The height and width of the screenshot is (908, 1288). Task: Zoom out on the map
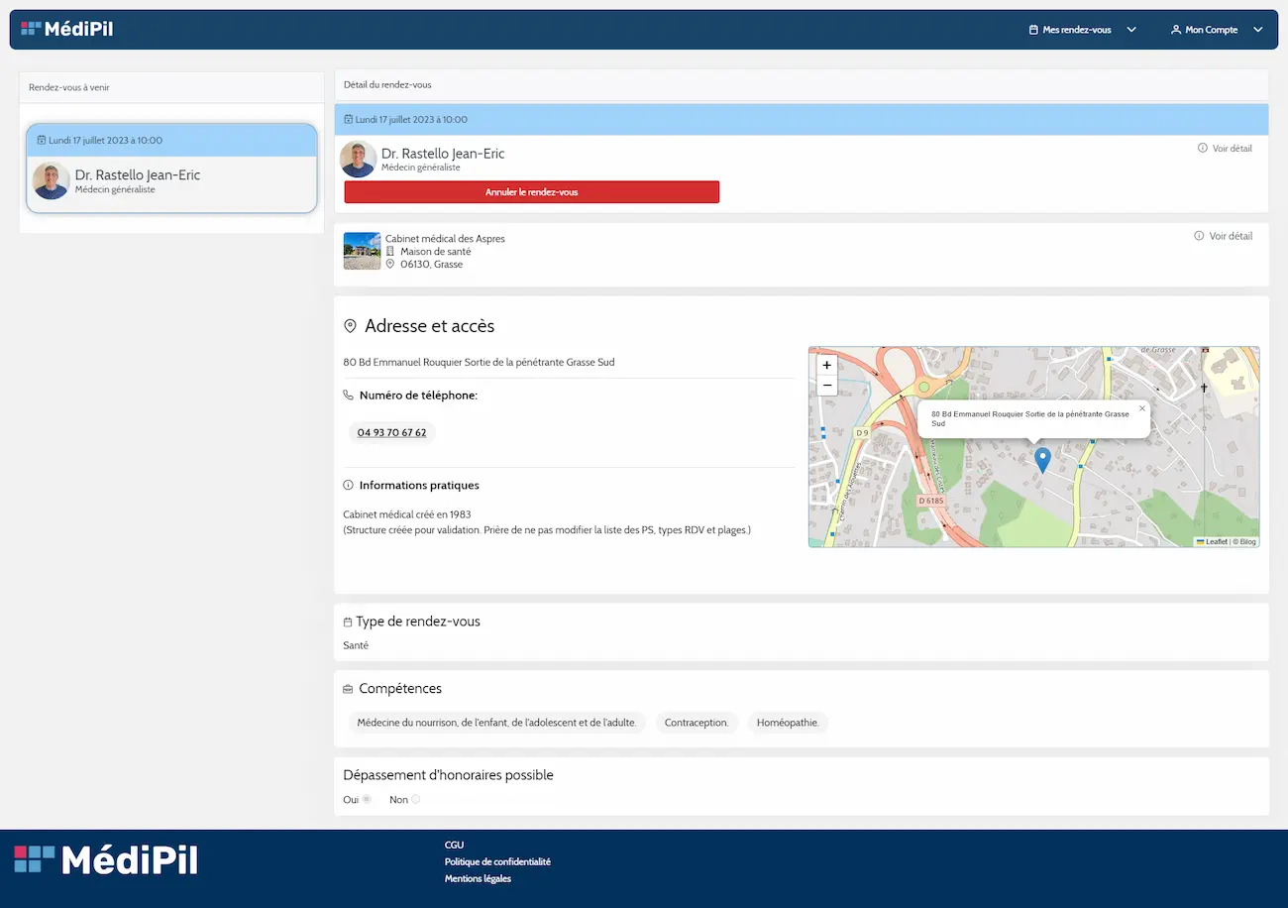click(827, 386)
